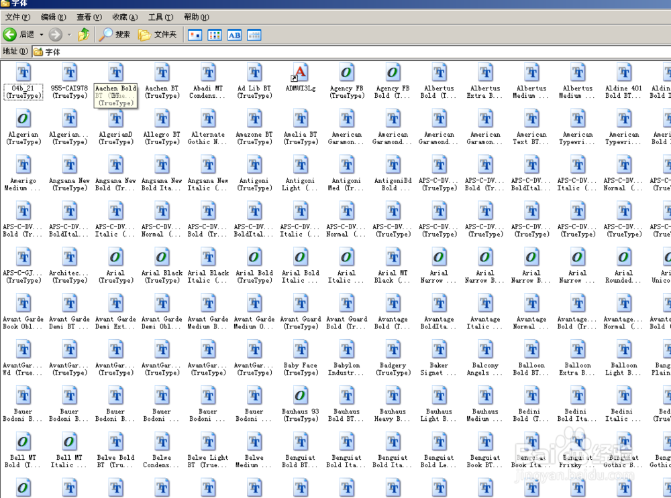This screenshot has height=498, width=671.
Task: Select the Alternate Gothic font icon
Action: click(209, 118)
